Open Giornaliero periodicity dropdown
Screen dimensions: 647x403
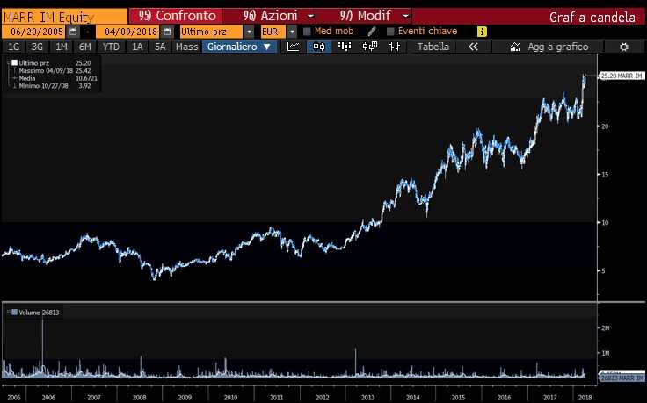click(239, 47)
